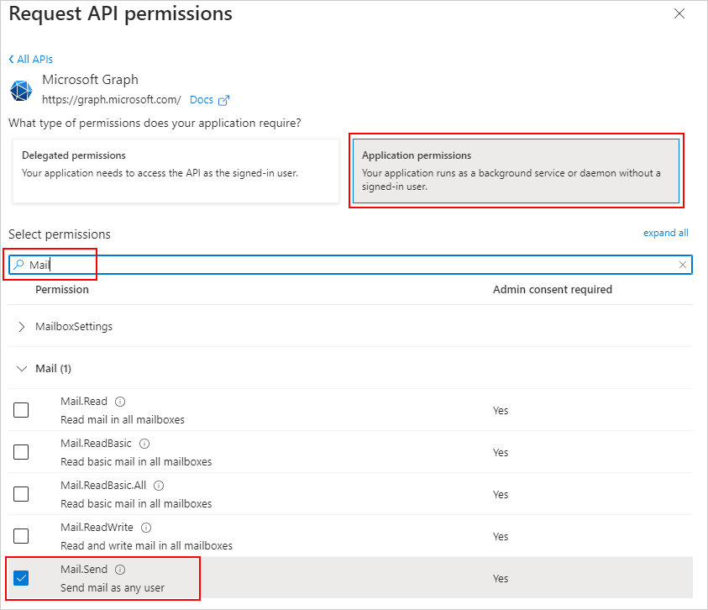The height and width of the screenshot is (610, 708).
Task: Click expand all to show every permission
Action: [665, 233]
